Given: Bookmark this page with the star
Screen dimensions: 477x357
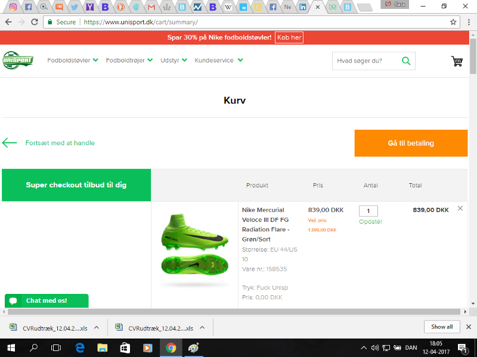Looking at the screenshot, I should (x=453, y=22).
